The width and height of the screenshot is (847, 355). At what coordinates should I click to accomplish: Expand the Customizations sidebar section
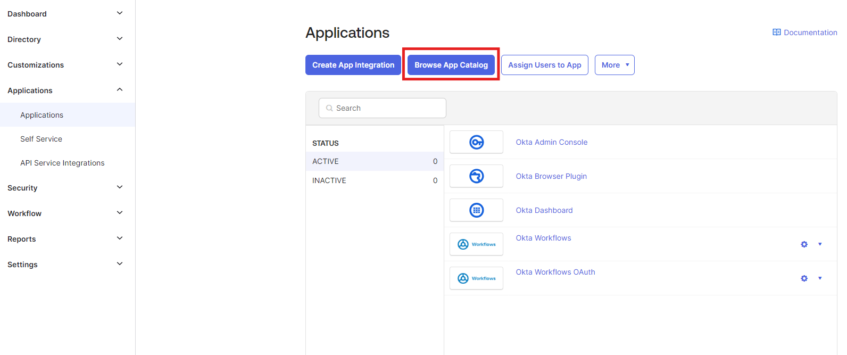coord(120,64)
